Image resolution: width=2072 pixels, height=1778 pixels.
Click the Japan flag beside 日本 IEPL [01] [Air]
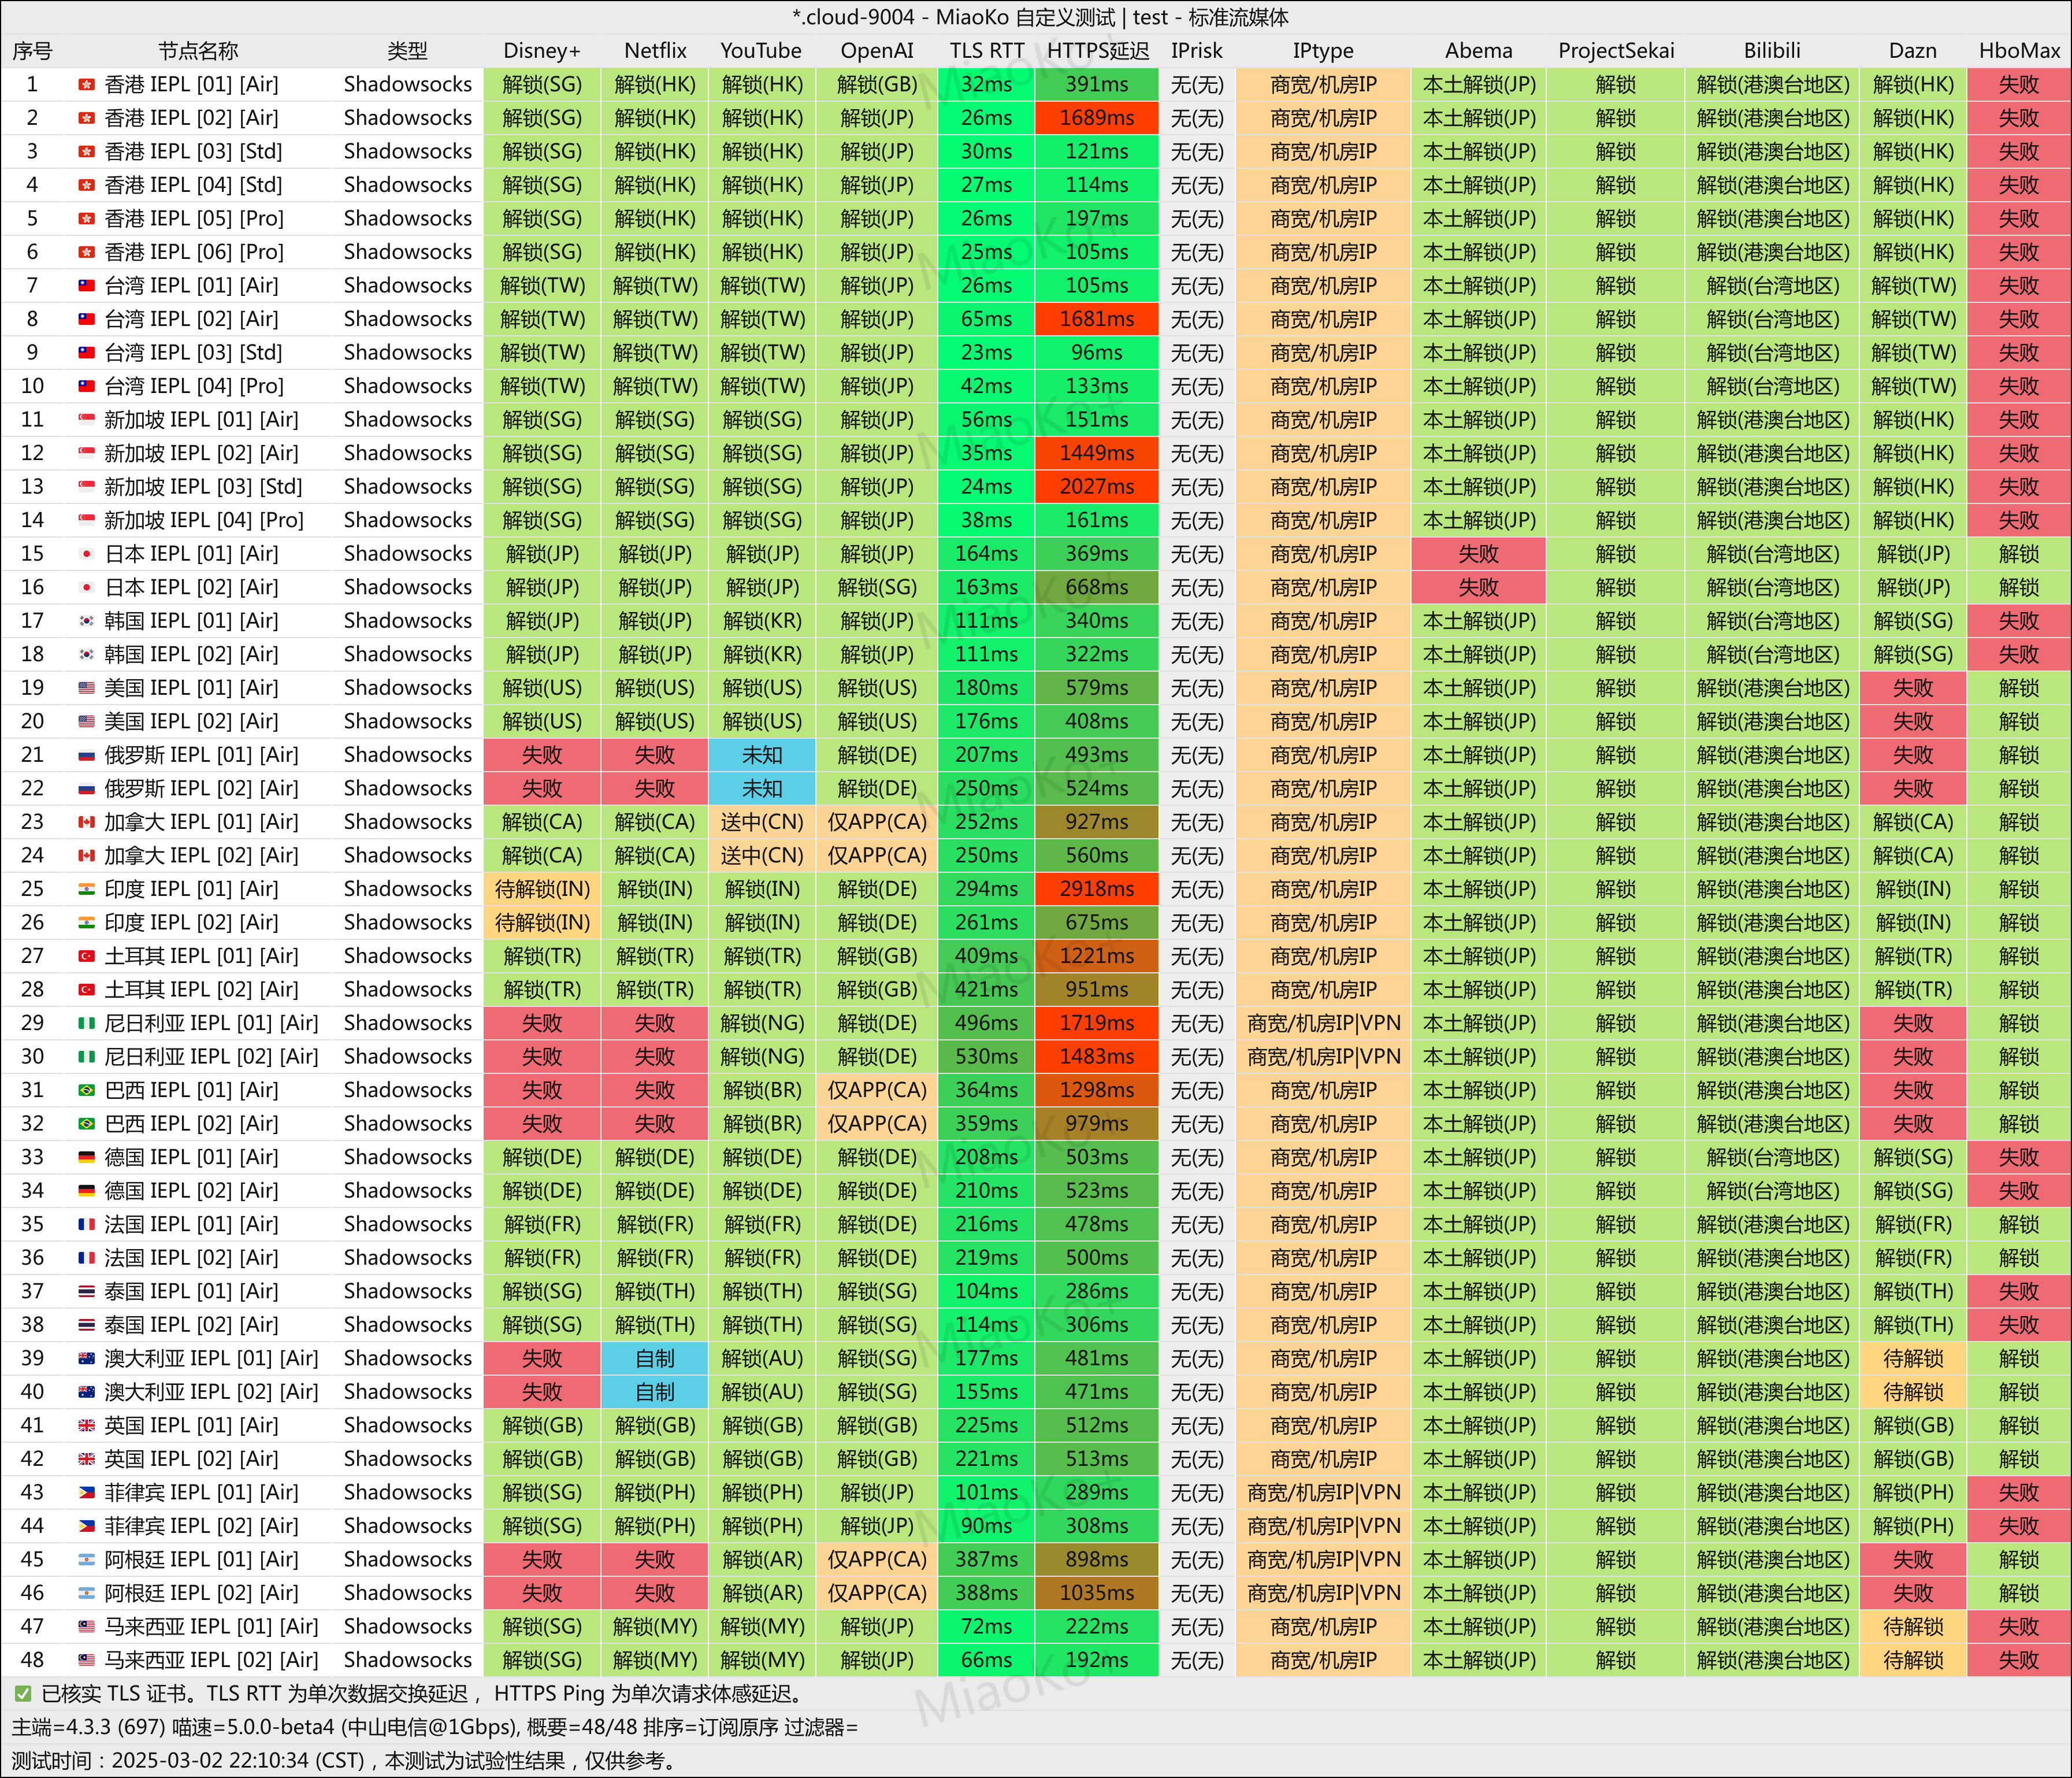pyautogui.click(x=87, y=554)
